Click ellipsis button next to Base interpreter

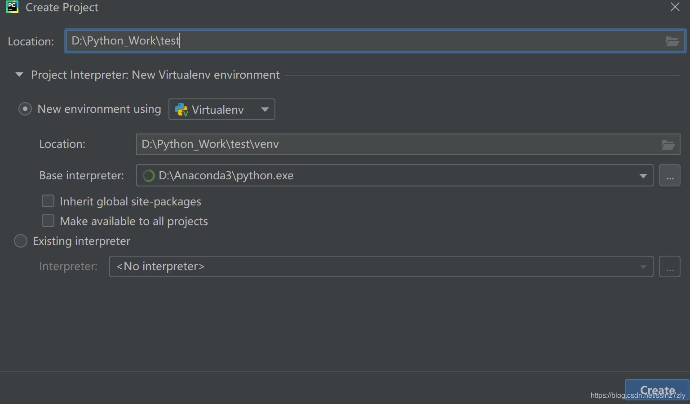click(670, 175)
